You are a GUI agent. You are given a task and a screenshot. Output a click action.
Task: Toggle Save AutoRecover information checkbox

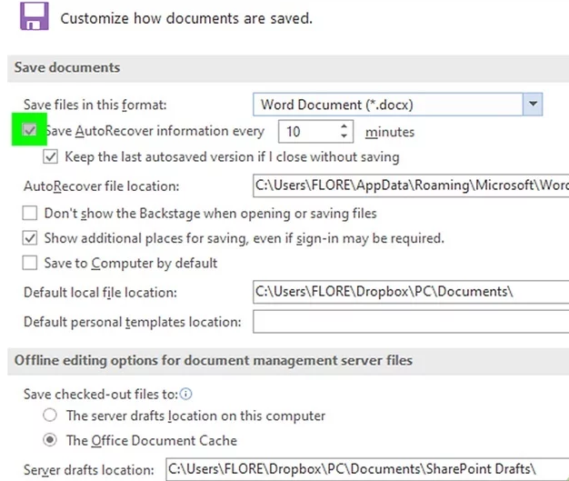pos(29,130)
